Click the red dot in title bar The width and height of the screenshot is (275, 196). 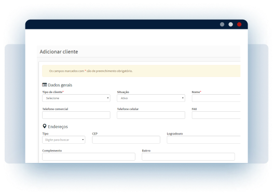(239, 24)
